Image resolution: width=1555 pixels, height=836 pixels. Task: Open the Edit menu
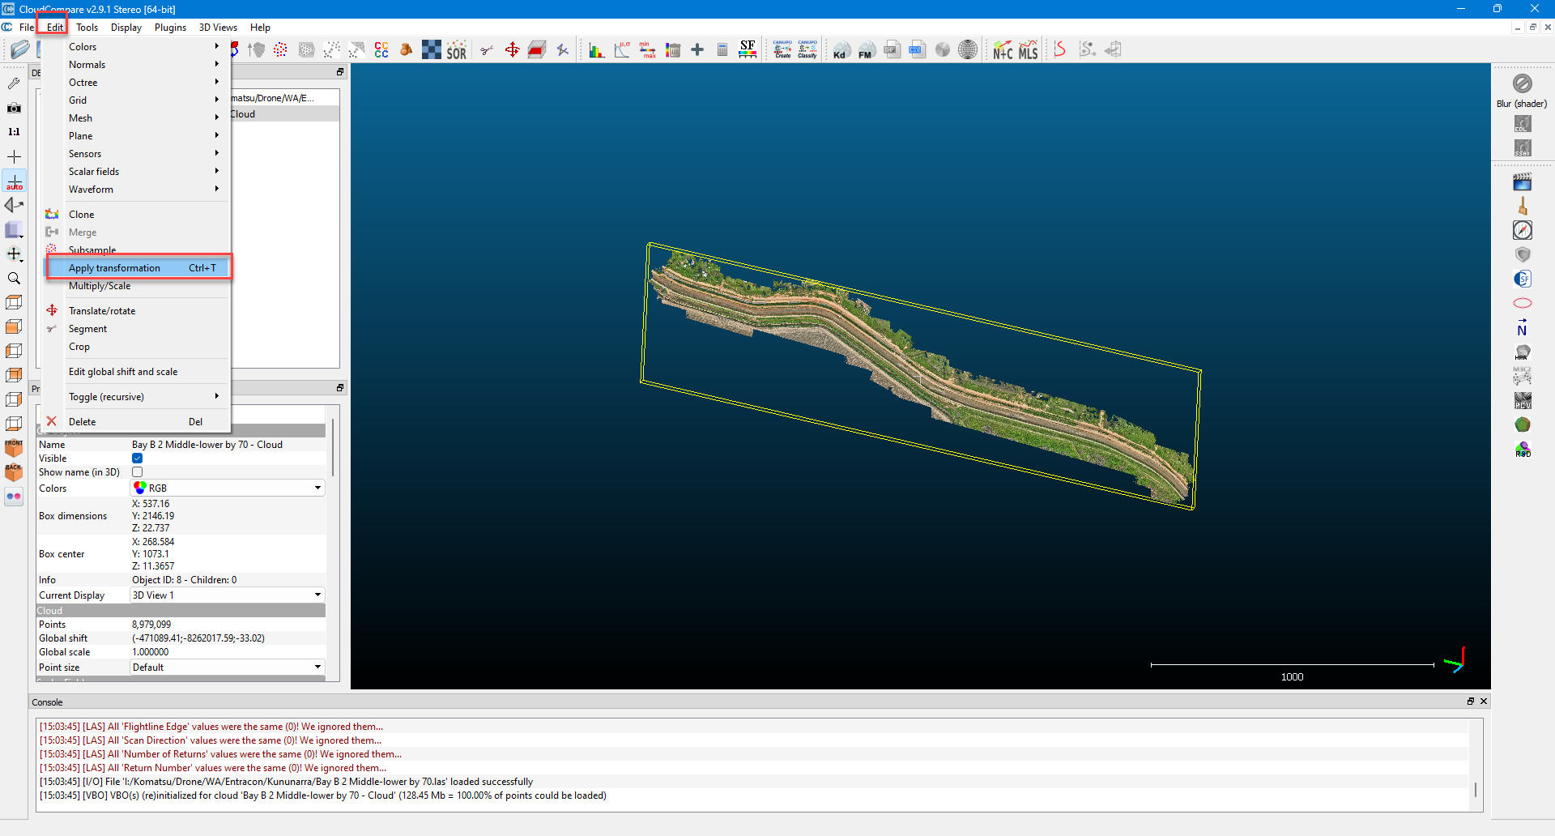click(x=54, y=28)
